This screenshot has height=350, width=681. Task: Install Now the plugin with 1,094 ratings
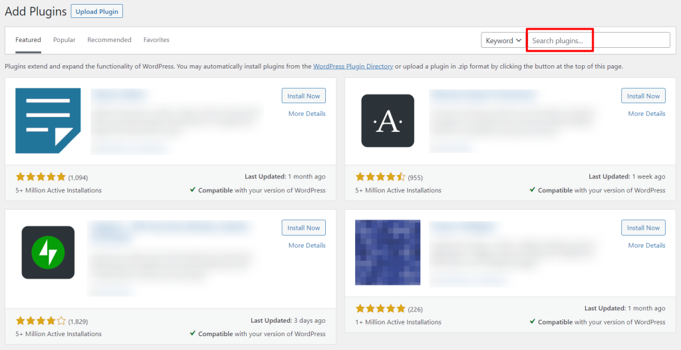(x=303, y=96)
